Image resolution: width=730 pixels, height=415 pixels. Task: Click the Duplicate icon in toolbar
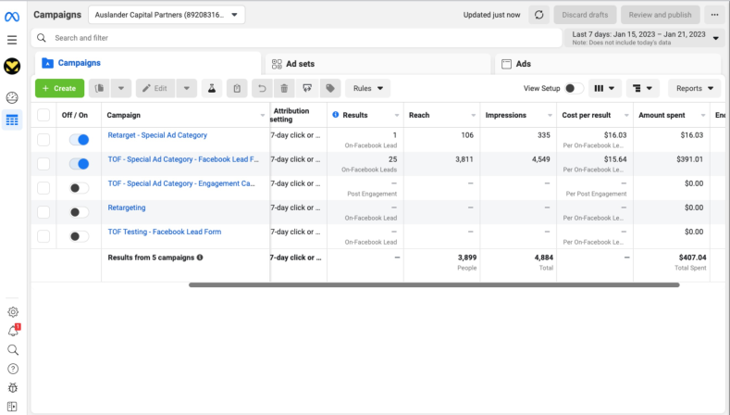[x=99, y=88]
